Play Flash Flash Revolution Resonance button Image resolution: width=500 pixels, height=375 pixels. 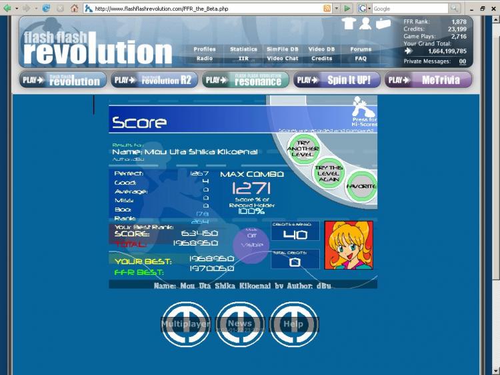tap(245, 80)
